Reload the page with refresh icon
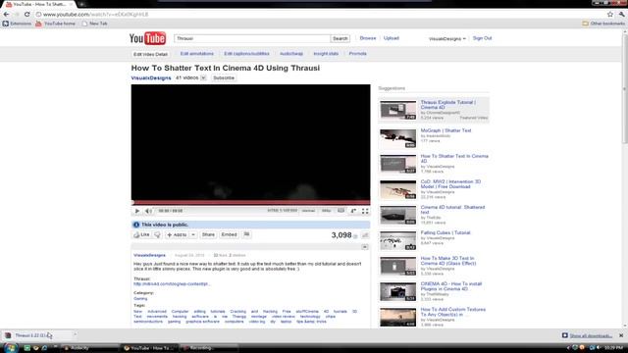 [26, 14]
